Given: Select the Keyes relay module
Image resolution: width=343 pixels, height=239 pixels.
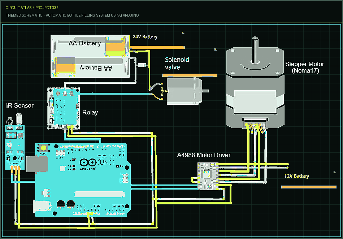Looking at the screenshot, I should 64,109.
